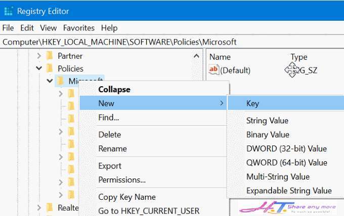Click the Type column header
Viewport: 344px width, 216px height.
(x=299, y=57)
